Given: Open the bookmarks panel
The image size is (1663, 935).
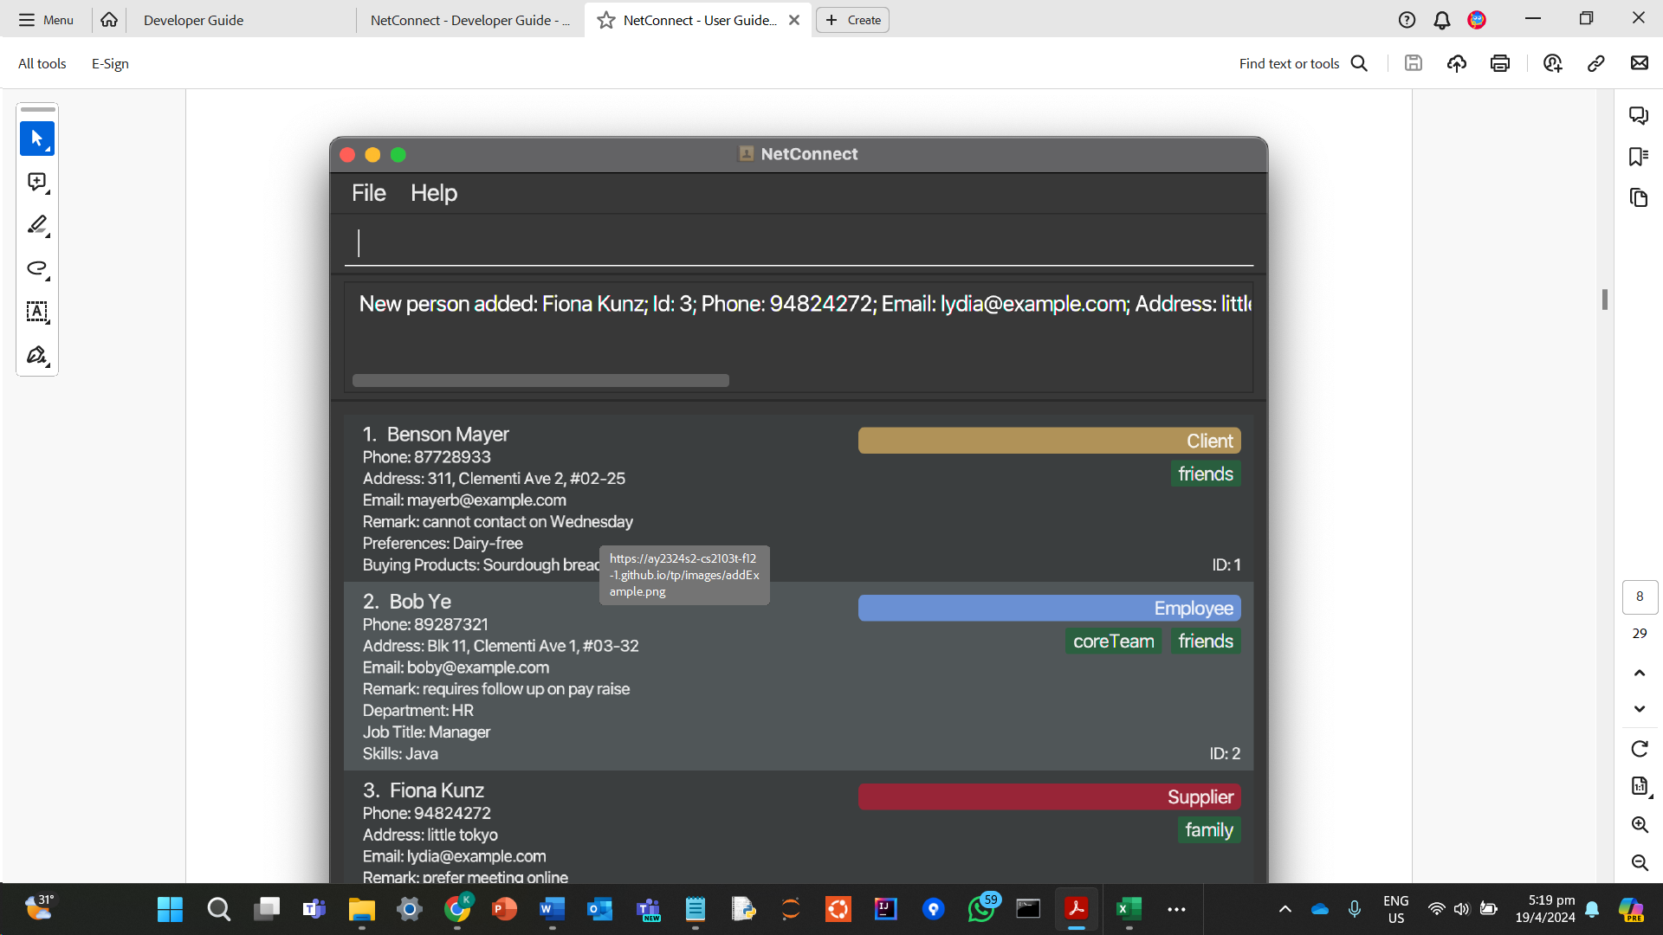Looking at the screenshot, I should [1638, 157].
